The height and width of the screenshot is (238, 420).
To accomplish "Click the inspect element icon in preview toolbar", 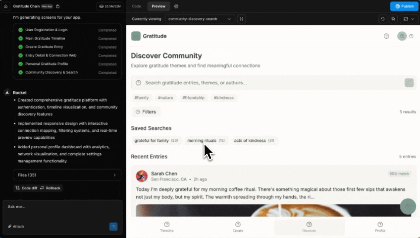I will (x=393, y=19).
